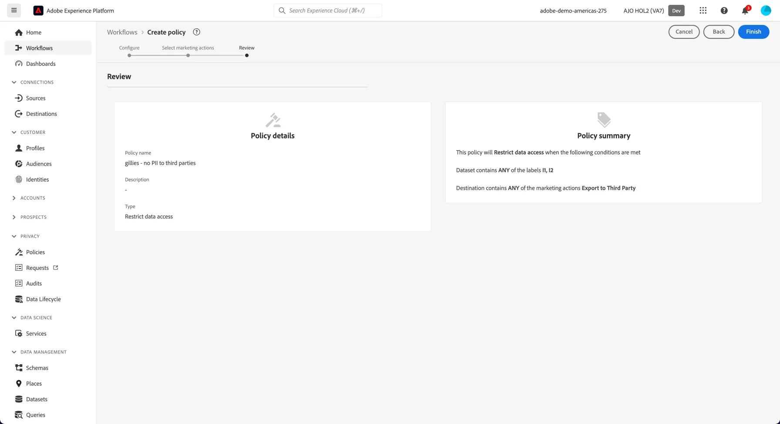Collapse the Data Science section
The image size is (780, 424).
click(14, 318)
